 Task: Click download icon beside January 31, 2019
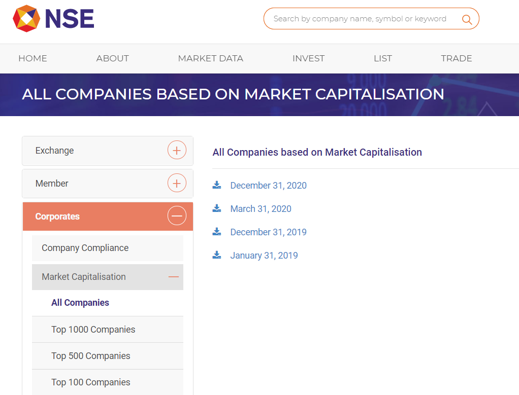[x=217, y=255]
